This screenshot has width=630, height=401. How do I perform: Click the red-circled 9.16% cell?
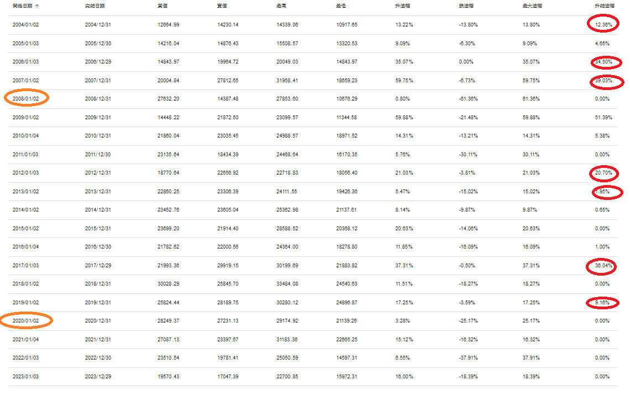[x=602, y=303]
